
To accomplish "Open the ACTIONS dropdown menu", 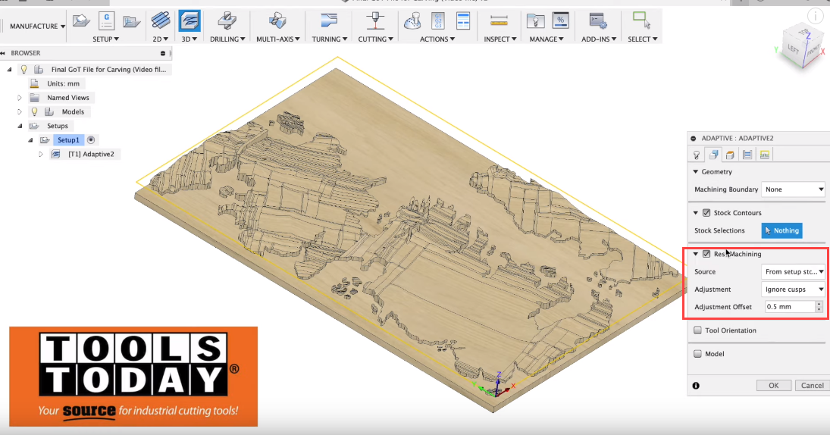I will [x=437, y=39].
